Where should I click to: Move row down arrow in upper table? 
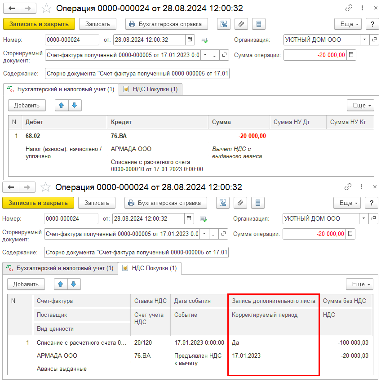click(x=75, y=105)
